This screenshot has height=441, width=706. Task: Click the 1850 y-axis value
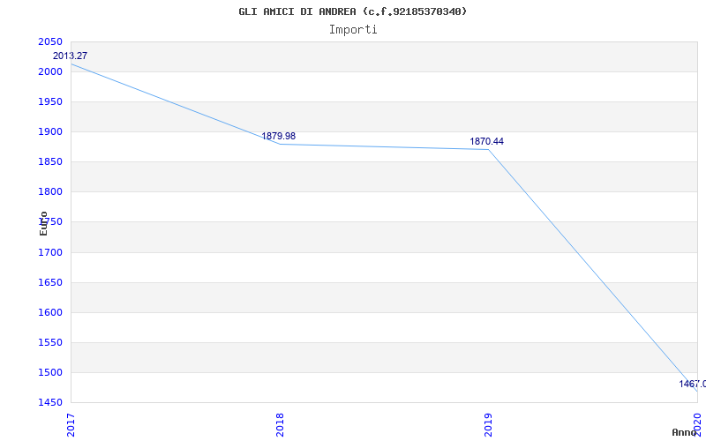[50, 162]
